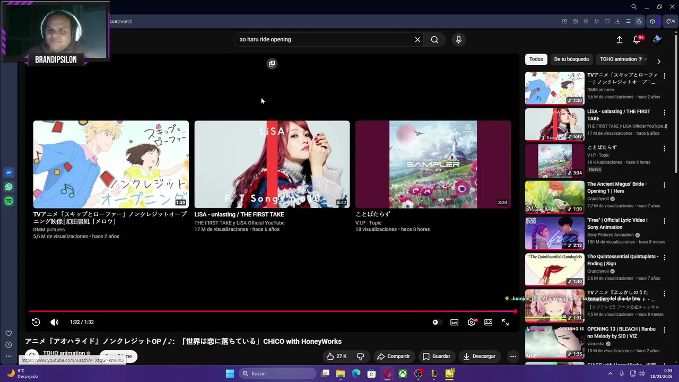Open Windows Start menu
The width and height of the screenshot is (679, 382).
[x=230, y=374]
